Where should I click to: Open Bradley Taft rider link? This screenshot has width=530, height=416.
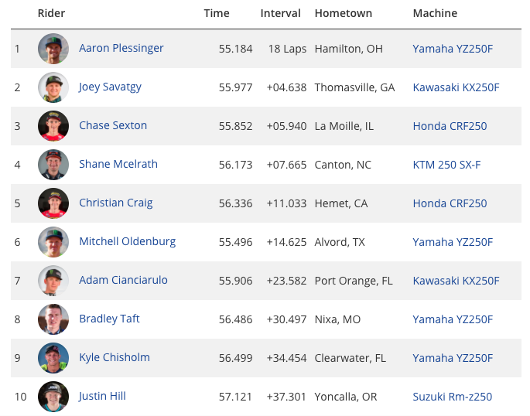109,319
